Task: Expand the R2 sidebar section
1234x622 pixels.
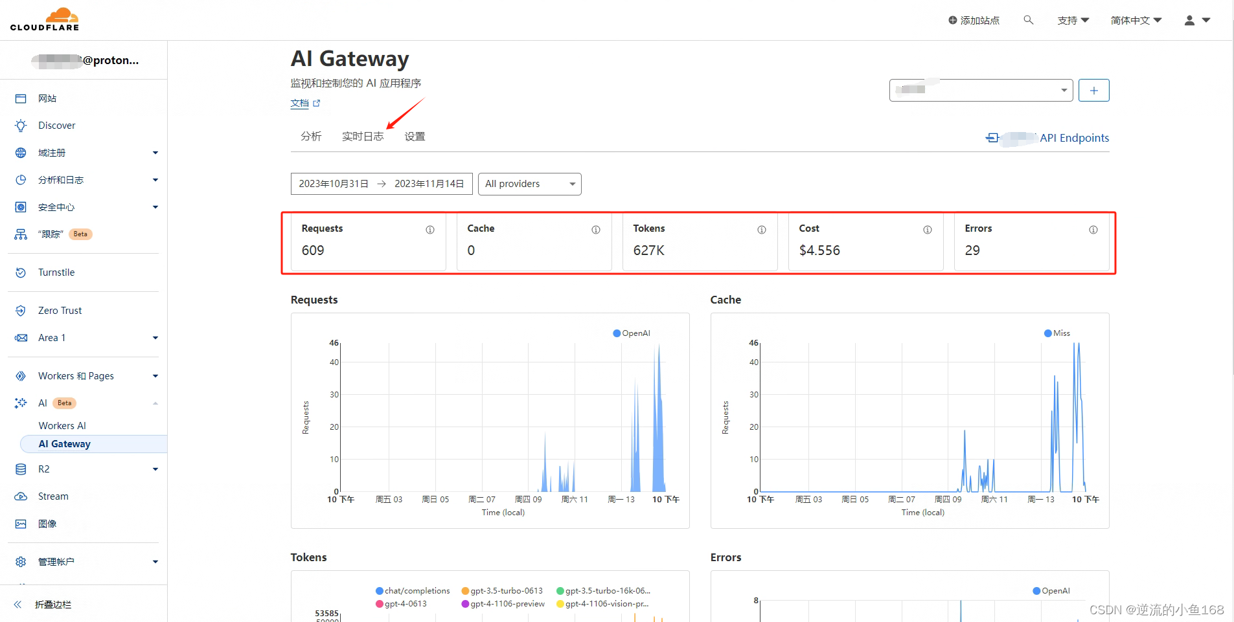Action: point(155,469)
